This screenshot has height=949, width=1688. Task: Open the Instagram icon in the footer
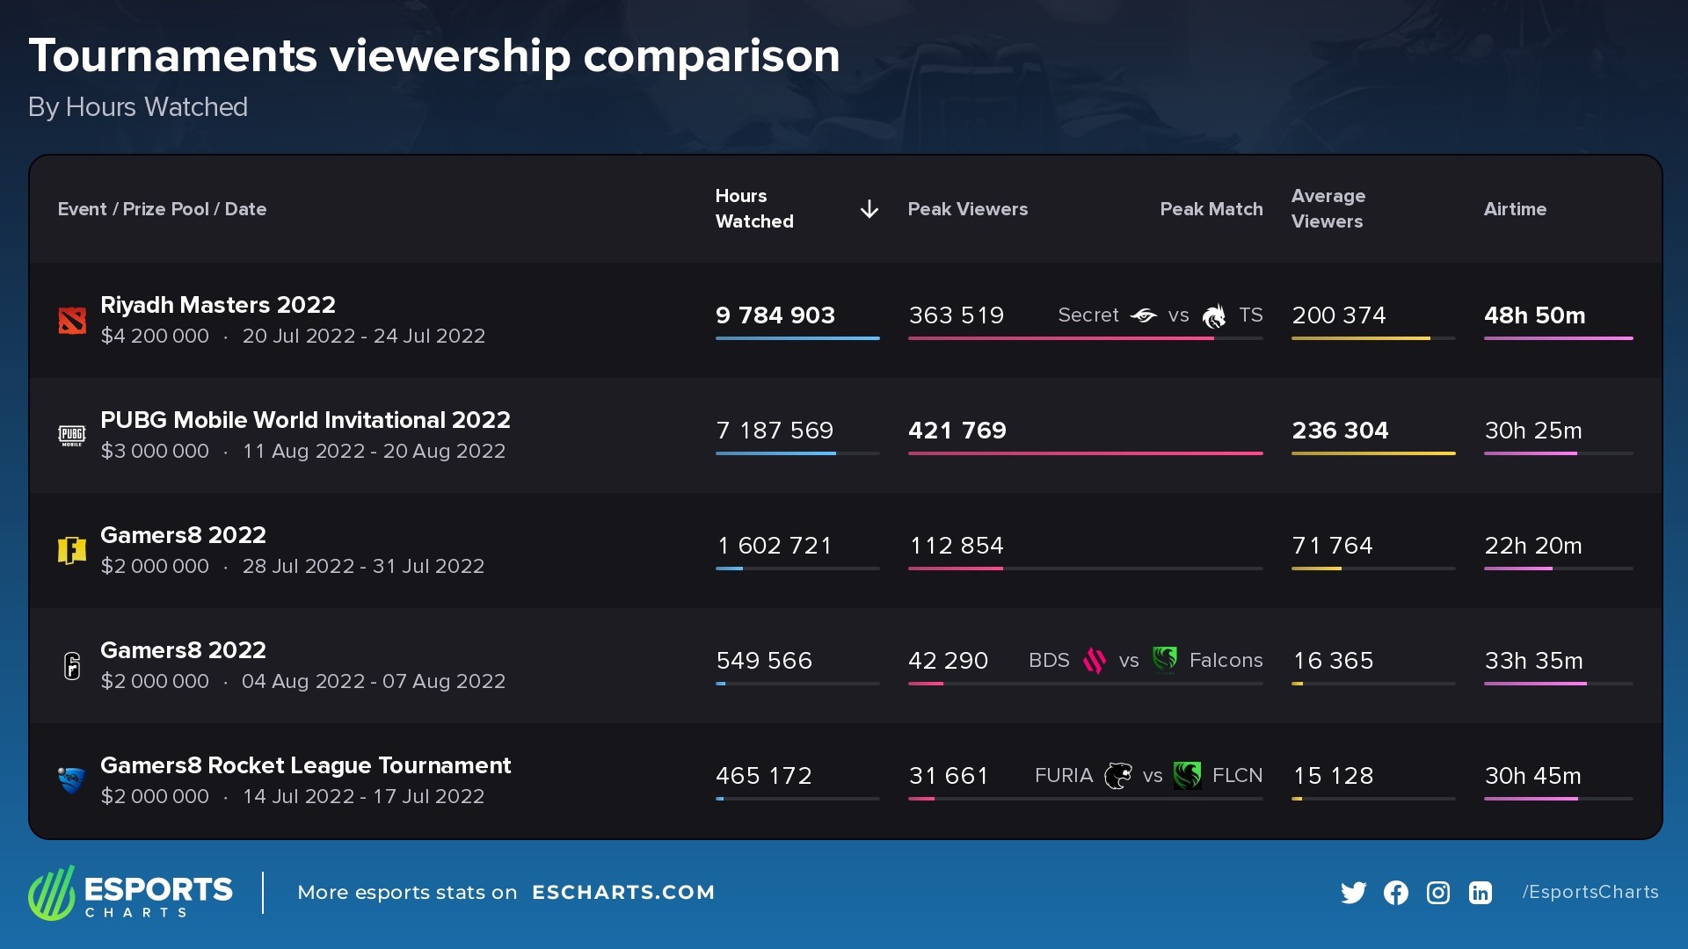point(1438,893)
